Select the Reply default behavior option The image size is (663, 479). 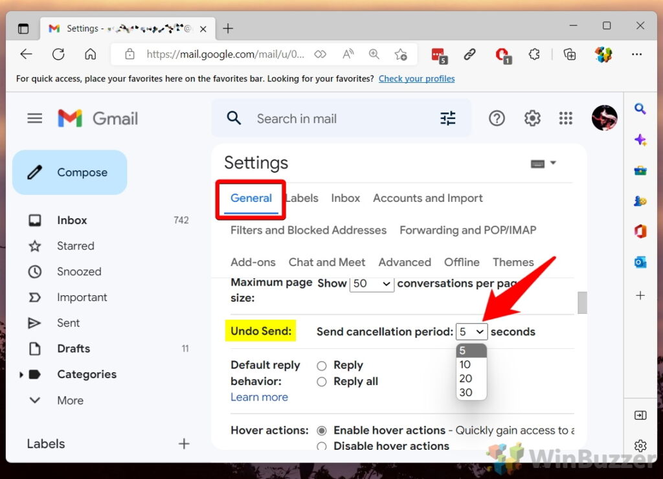point(322,364)
